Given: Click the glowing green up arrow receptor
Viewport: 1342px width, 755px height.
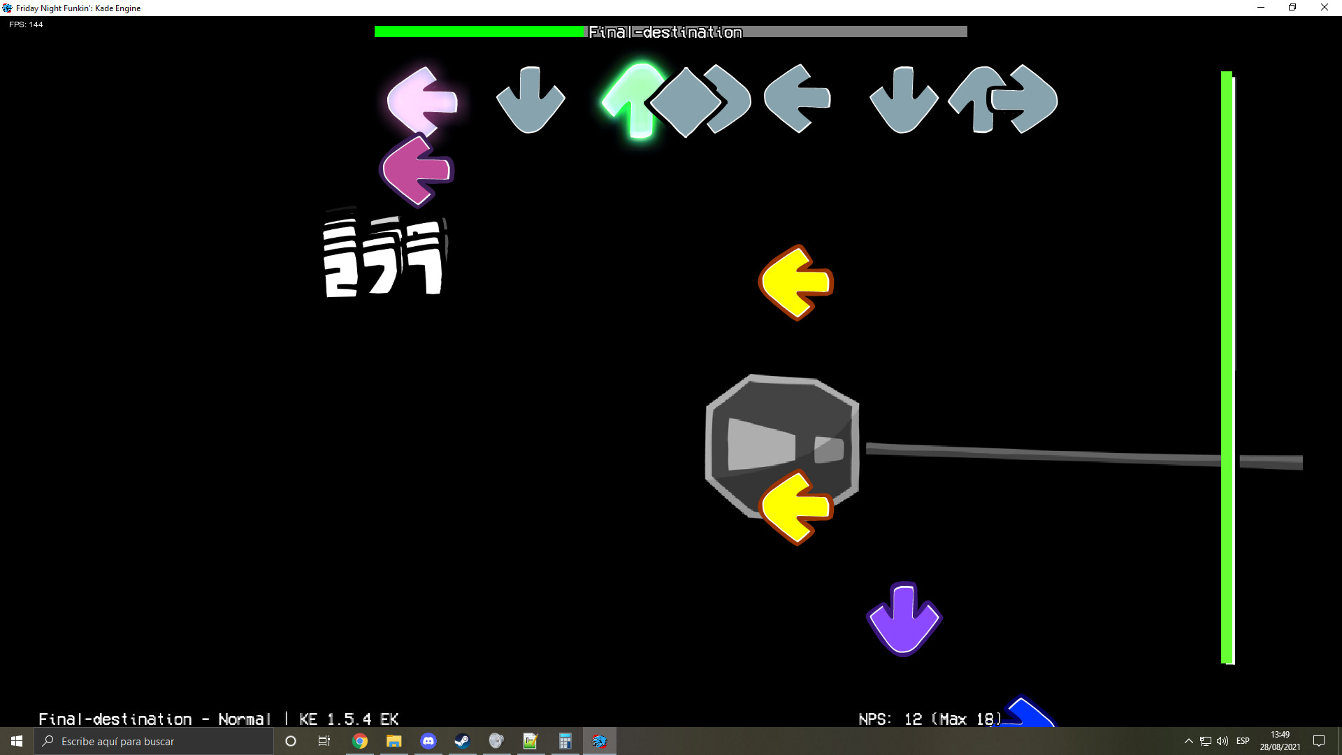Looking at the screenshot, I should pyautogui.click(x=634, y=100).
